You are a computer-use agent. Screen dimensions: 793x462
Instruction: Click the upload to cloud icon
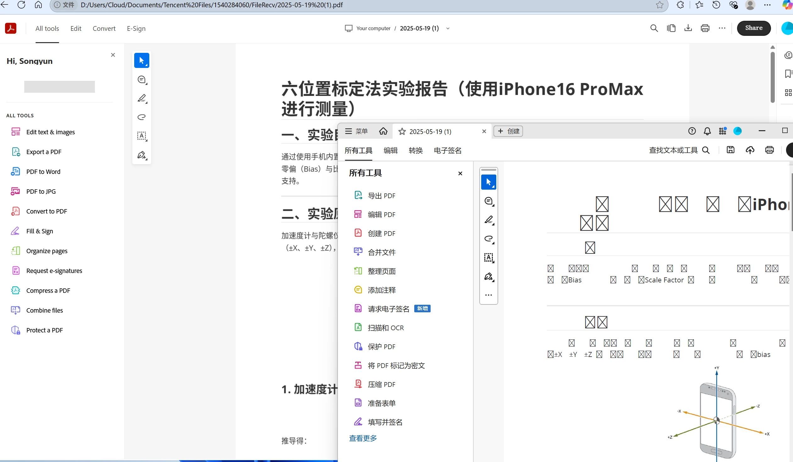pyautogui.click(x=750, y=150)
